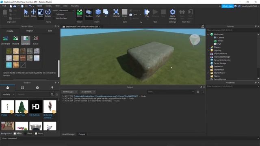
Task: Switch to the TEST ribbon tab
Action: (58, 6)
